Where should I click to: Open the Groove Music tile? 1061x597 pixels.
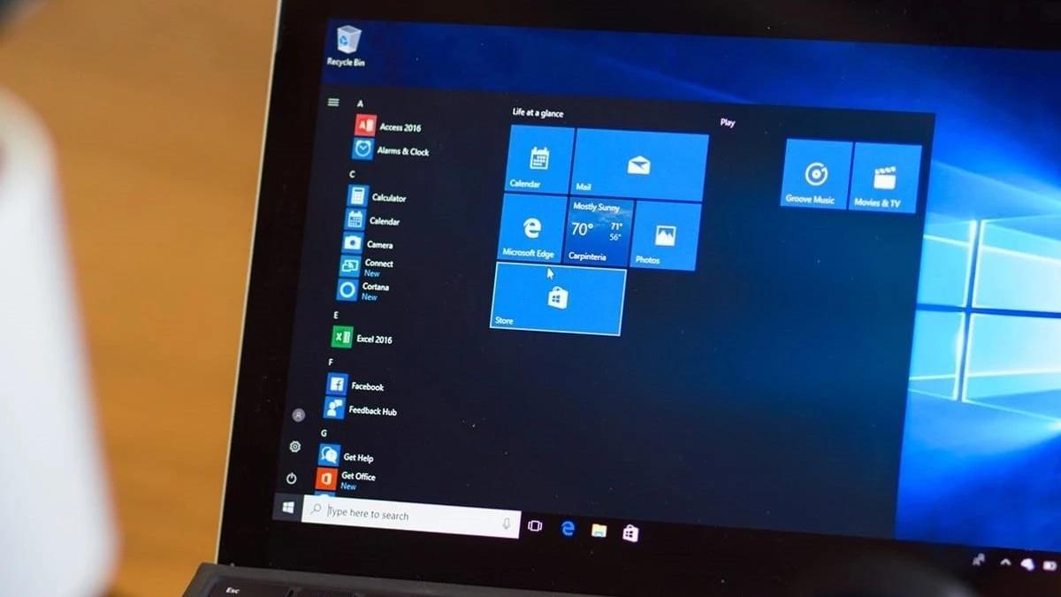pyautogui.click(x=817, y=173)
